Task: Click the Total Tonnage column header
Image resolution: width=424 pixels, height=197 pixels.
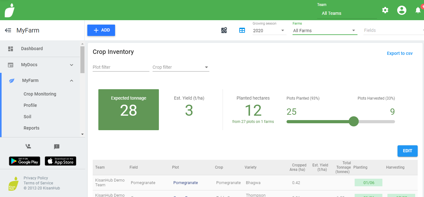Action: [343, 167]
